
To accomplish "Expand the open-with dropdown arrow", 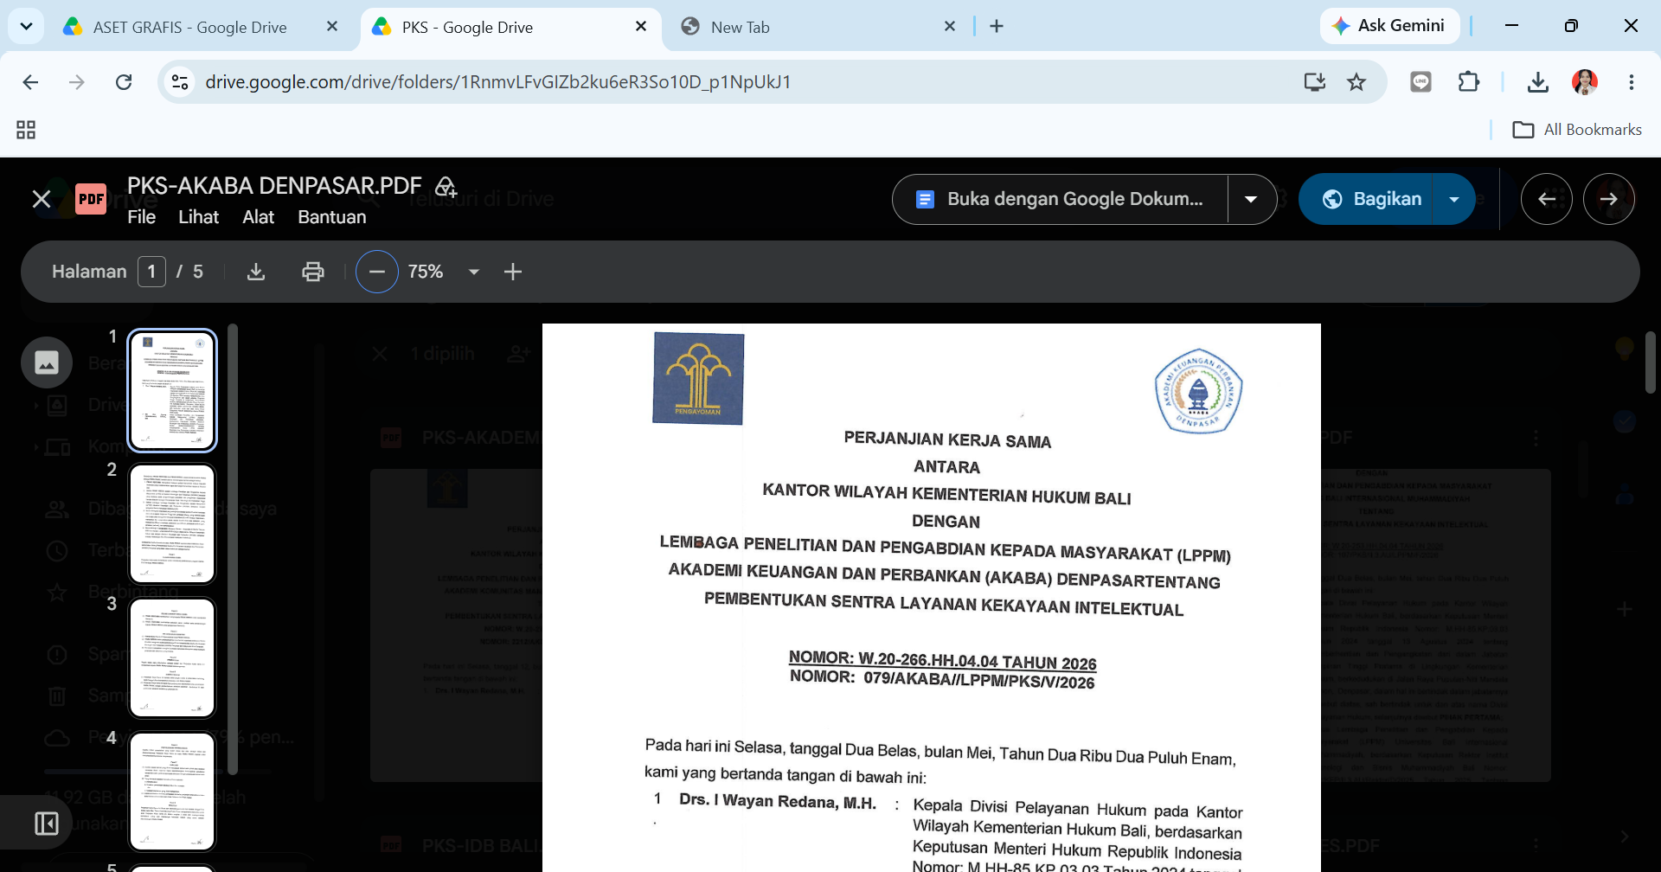I will pyautogui.click(x=1251, y=199).
